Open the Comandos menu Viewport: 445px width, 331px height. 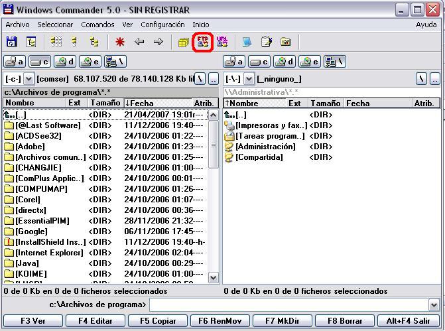(x=97, y=25)
